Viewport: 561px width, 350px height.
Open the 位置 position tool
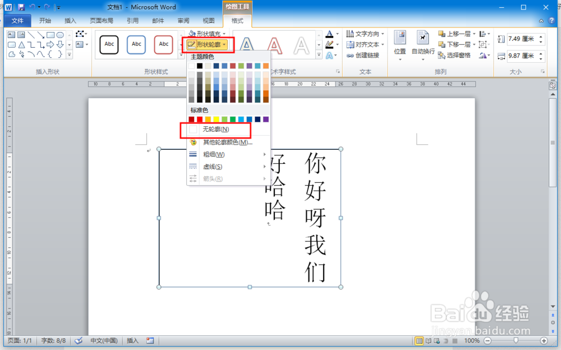(x=399, y=45)
